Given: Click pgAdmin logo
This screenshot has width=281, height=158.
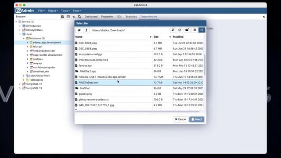Looking at the screenshot, I should [x=25, y=11].
